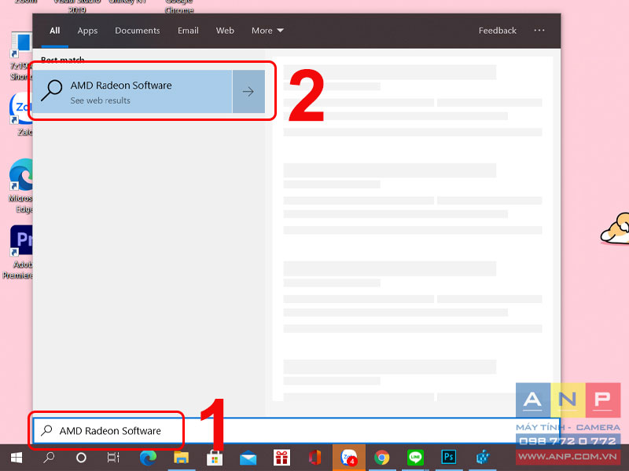
Task: Click the taskbar Search magnifier icon
Action: click(49, 458)
